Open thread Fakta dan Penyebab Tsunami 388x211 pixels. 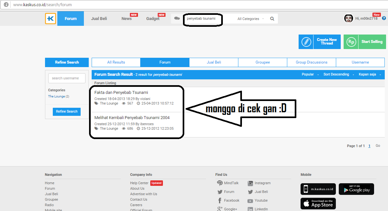pos(121,93)
